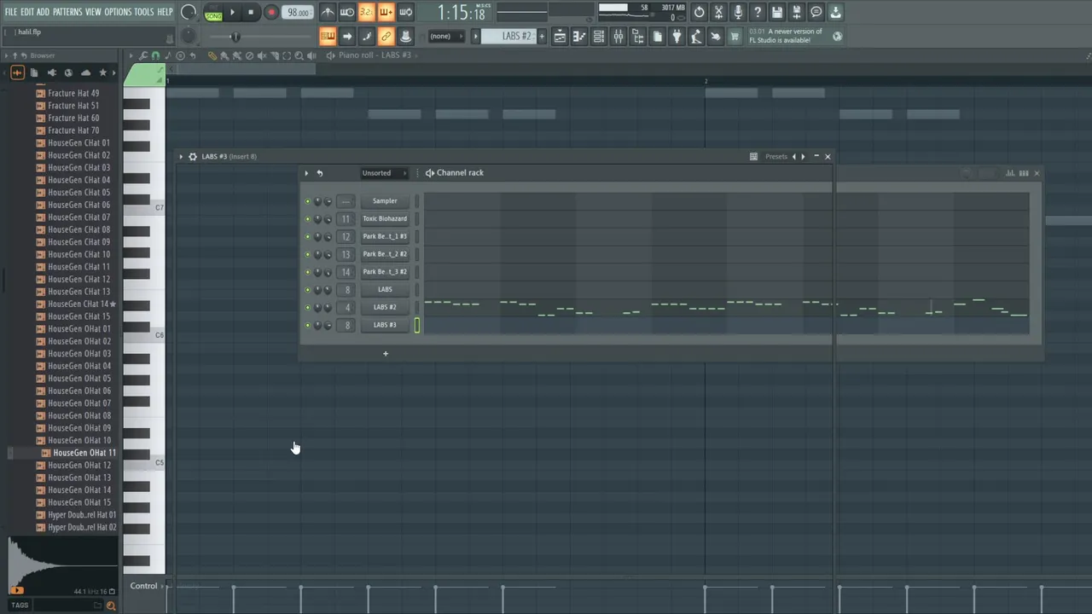Click the undo history icon
1092x614 pixels.
click(x=699, y=12)
